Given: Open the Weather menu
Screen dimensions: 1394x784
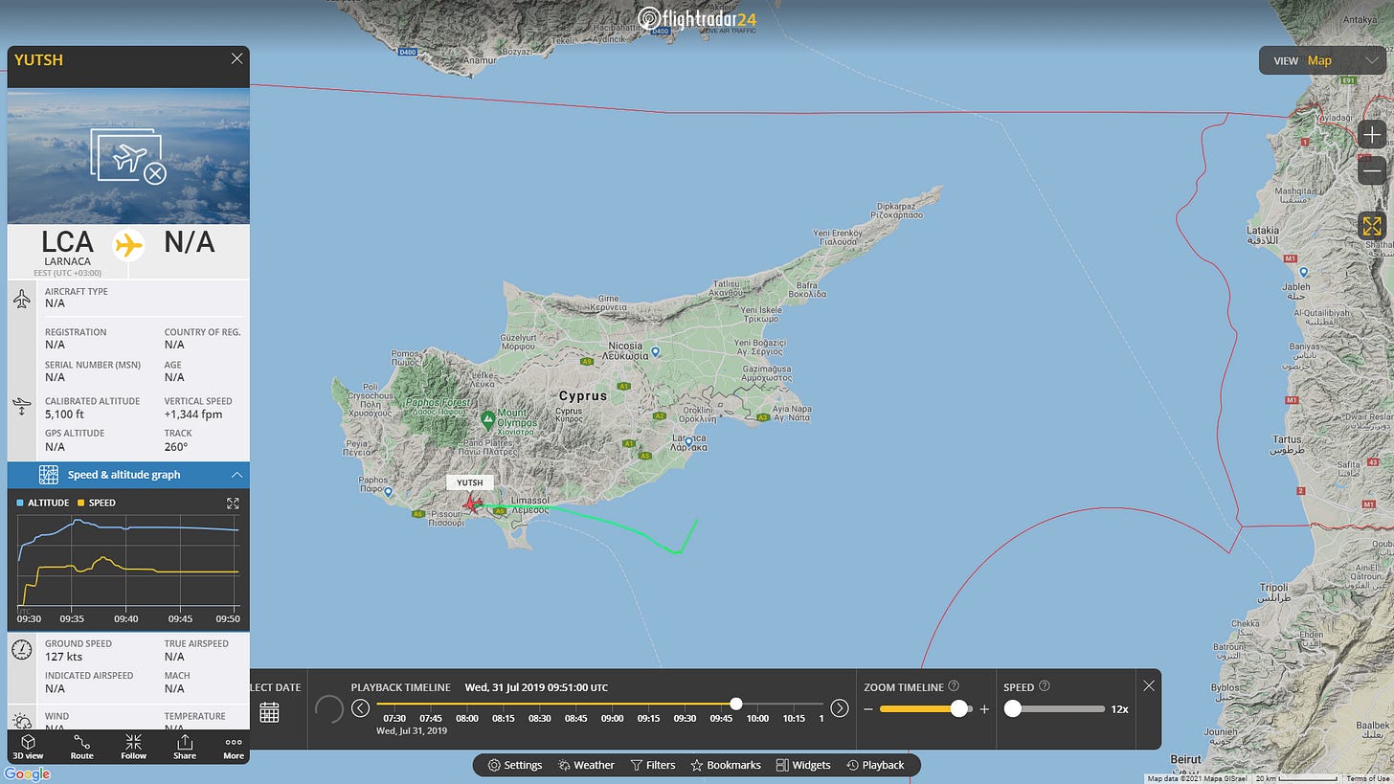Looking at the screenshot, I should click(x=585, y=765).
